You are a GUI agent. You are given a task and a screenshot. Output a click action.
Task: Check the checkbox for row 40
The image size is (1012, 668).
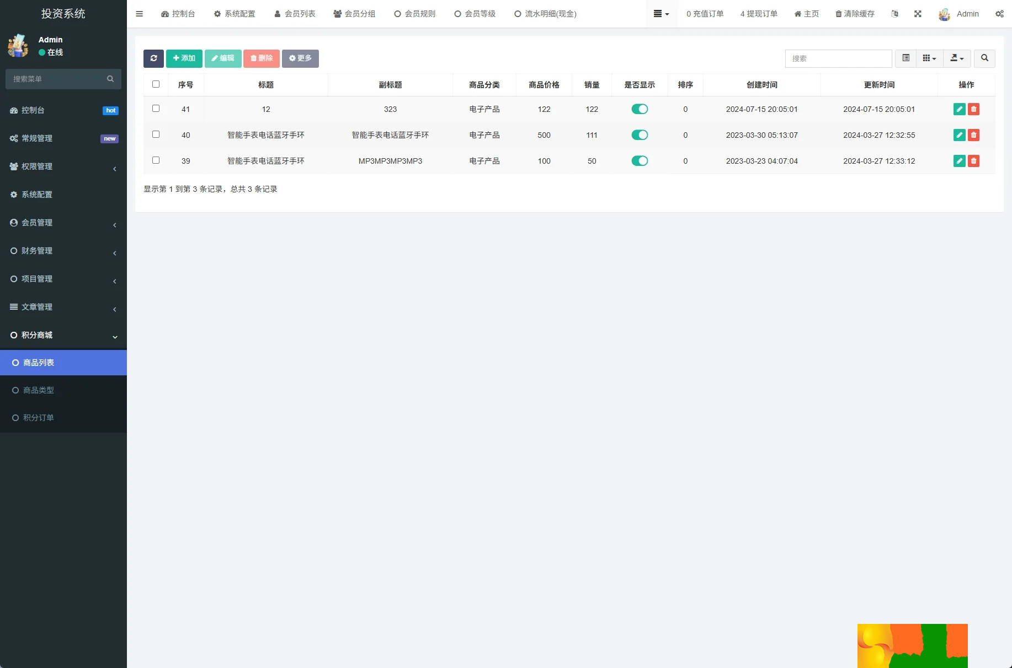156,134
